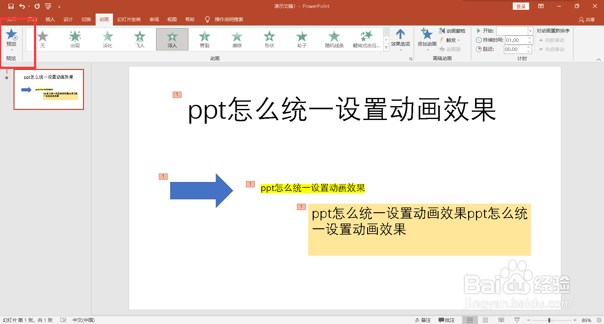
Task: Click the redo/repeat icon
Action: [37, 6]
